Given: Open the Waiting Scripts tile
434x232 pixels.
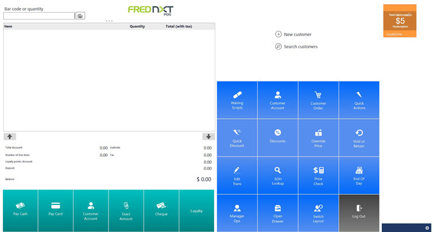Looking at the screenshot, I should tap(237, 100).
